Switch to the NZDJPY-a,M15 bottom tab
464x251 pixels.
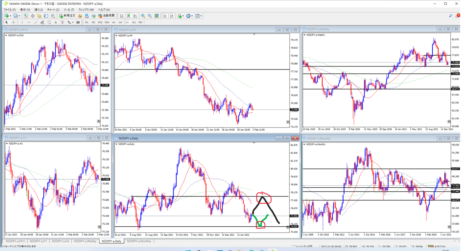click(x=15, y=241)
